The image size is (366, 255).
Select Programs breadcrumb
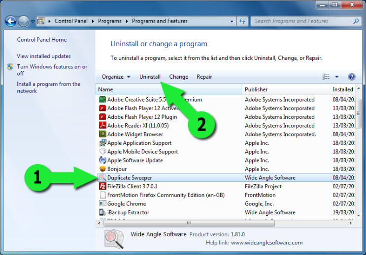pyautogui.click(x=110, y=21)
